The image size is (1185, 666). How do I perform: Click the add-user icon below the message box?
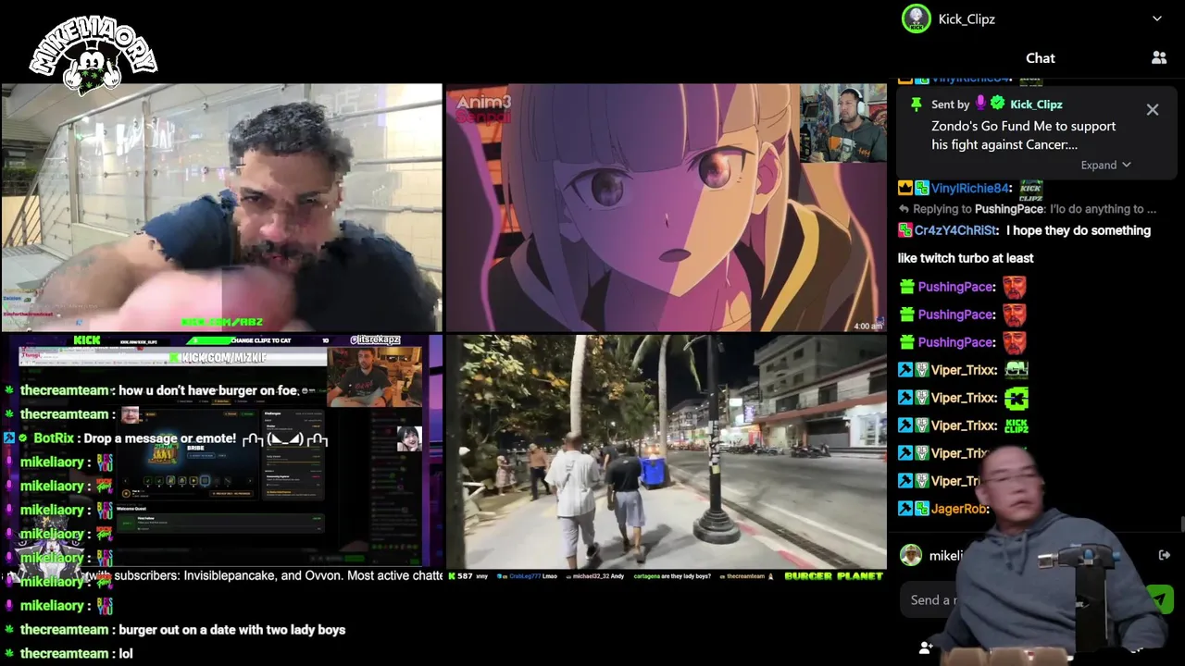(926, 647)
